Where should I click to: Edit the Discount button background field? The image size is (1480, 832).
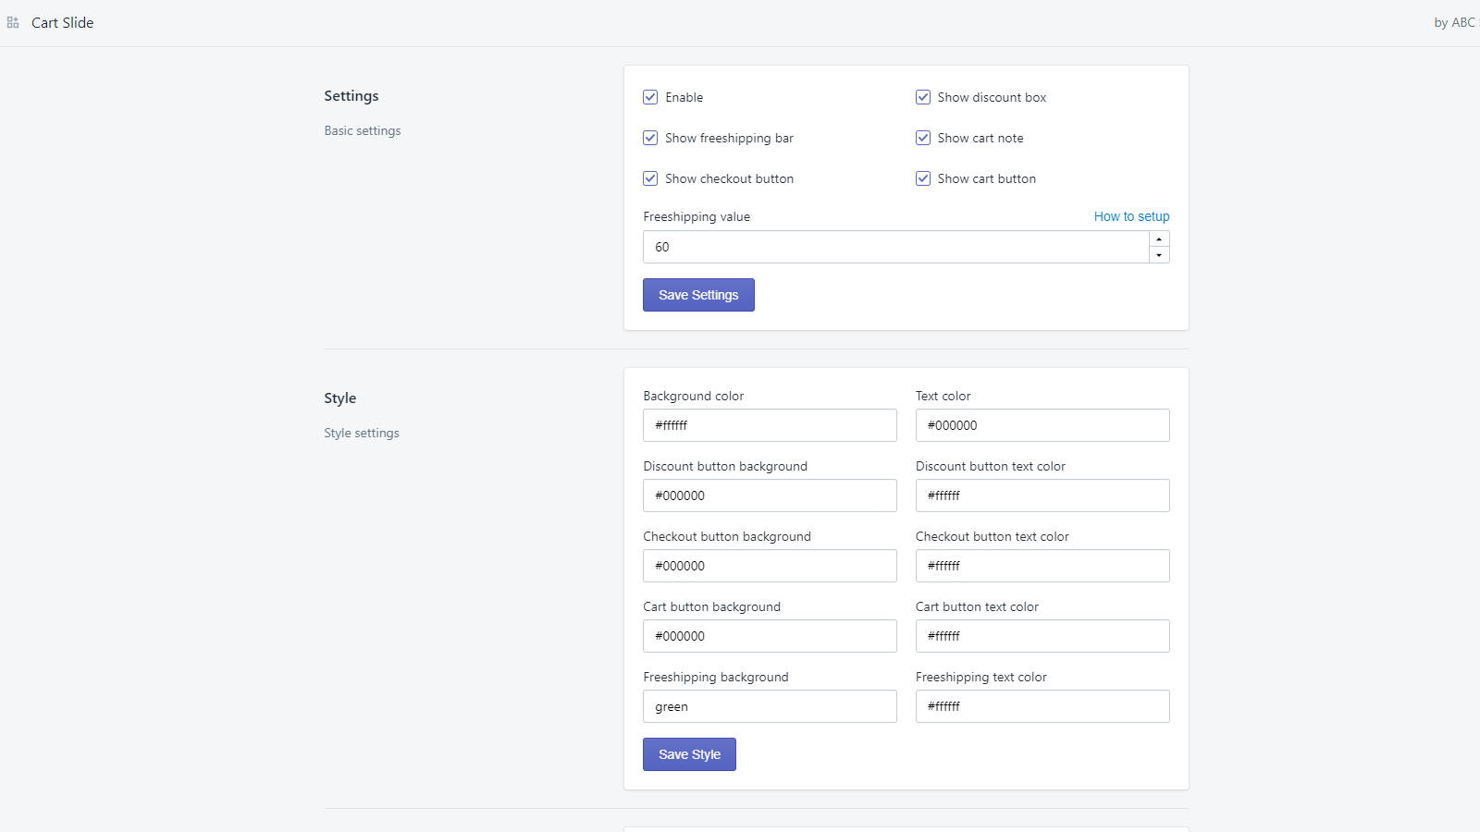(770, 496)
